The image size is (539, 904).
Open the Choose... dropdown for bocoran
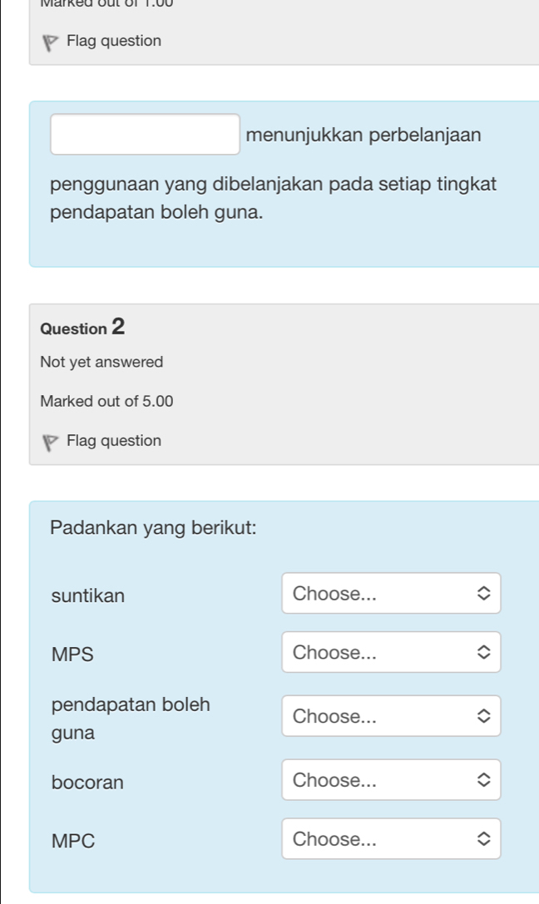coord(391,780)
